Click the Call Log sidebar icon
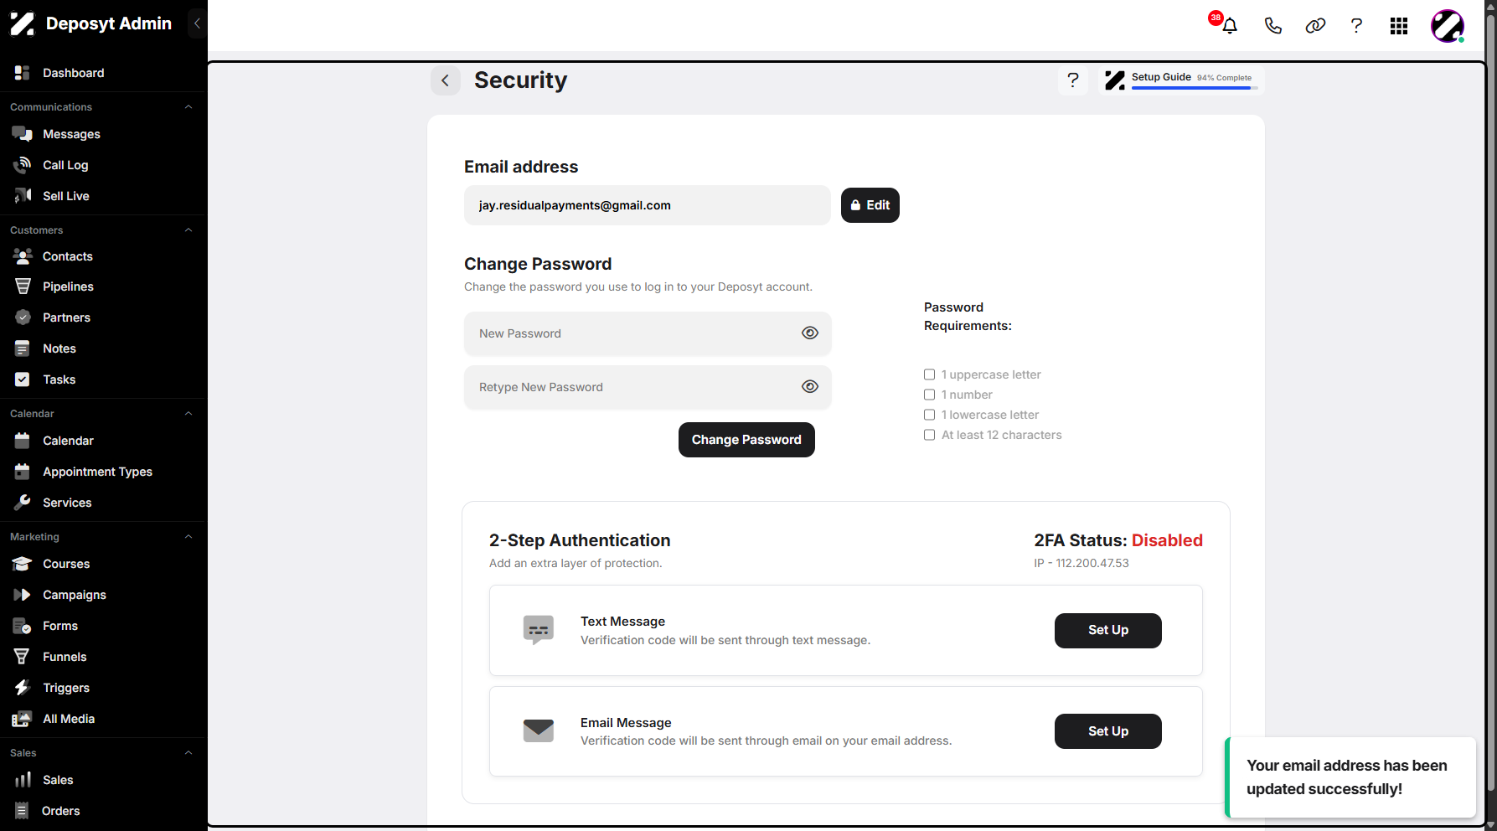The width and height of the screenshot is (1497, 831). pos(23,165)
